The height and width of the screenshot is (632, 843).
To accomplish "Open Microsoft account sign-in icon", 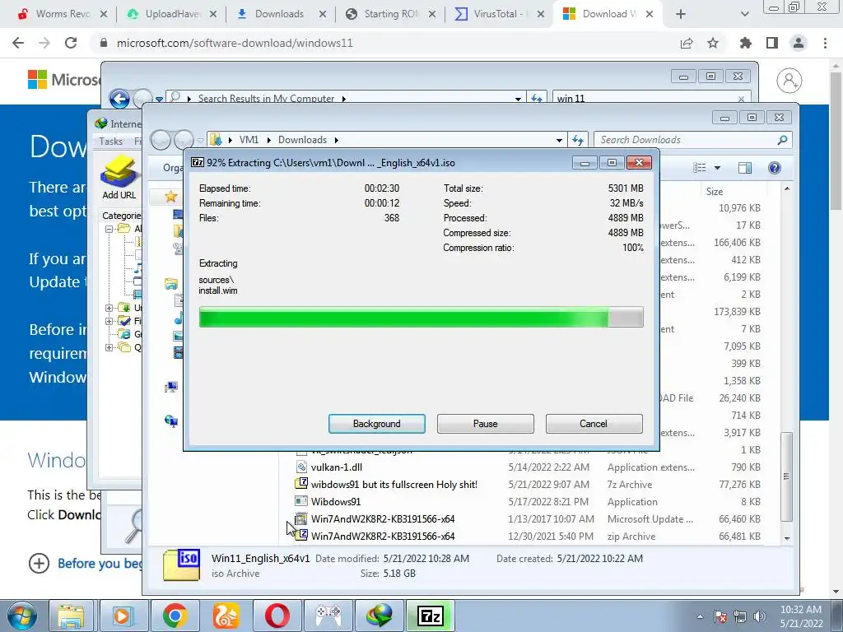I will click(789, 81).
